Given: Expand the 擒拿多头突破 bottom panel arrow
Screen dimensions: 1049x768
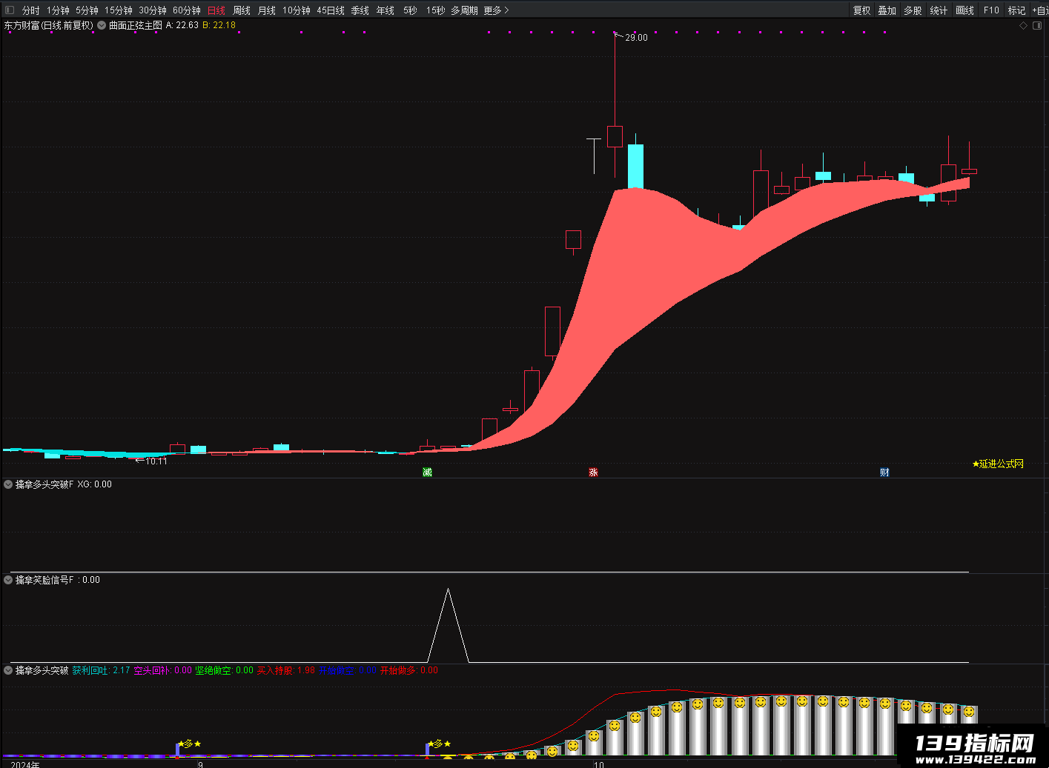Looking at the screenshot, I should coord(8,670).
